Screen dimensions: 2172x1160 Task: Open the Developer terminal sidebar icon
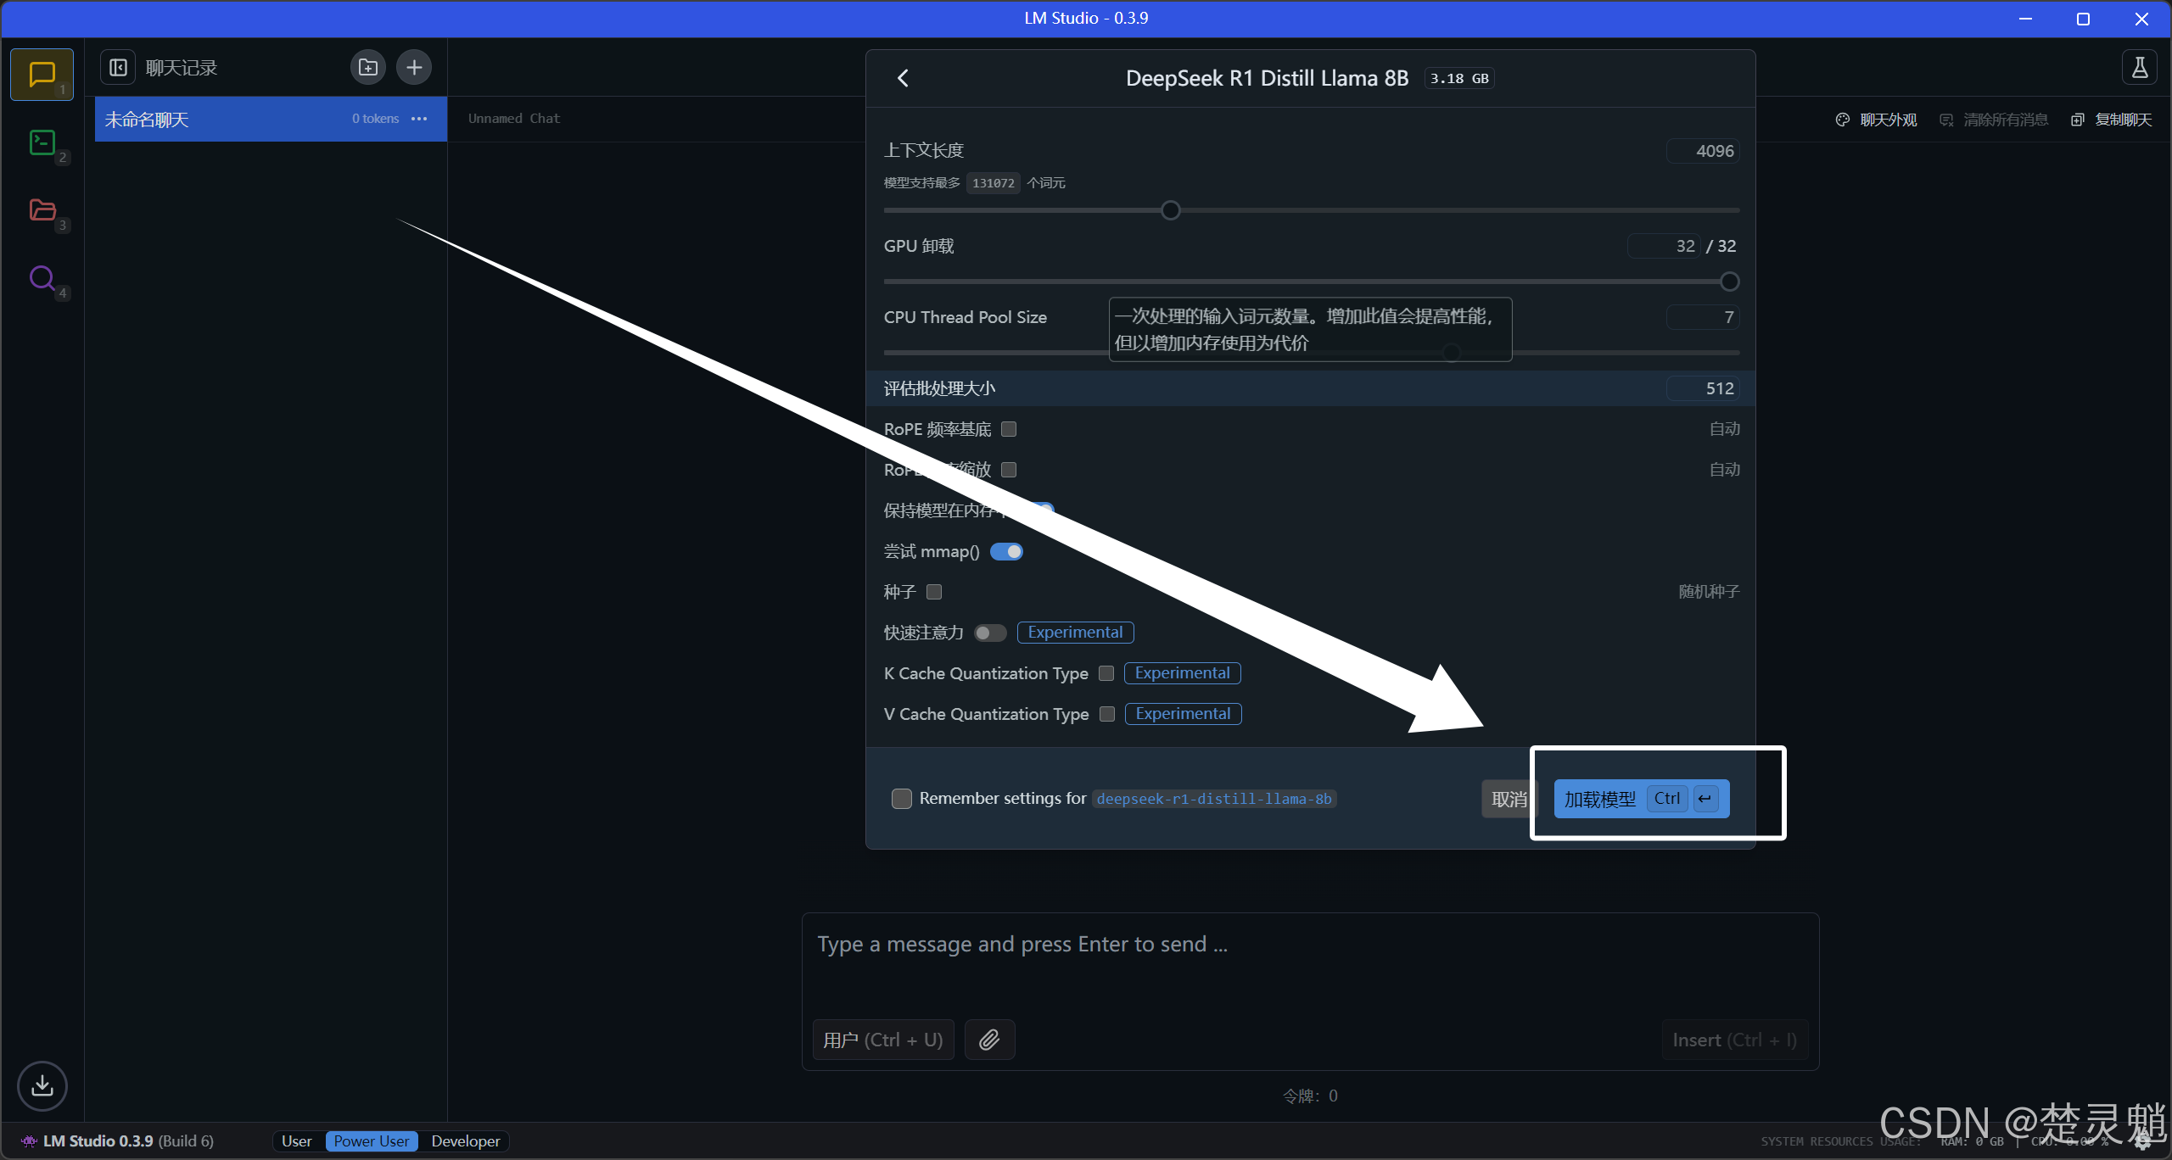(x=42, y=142)
